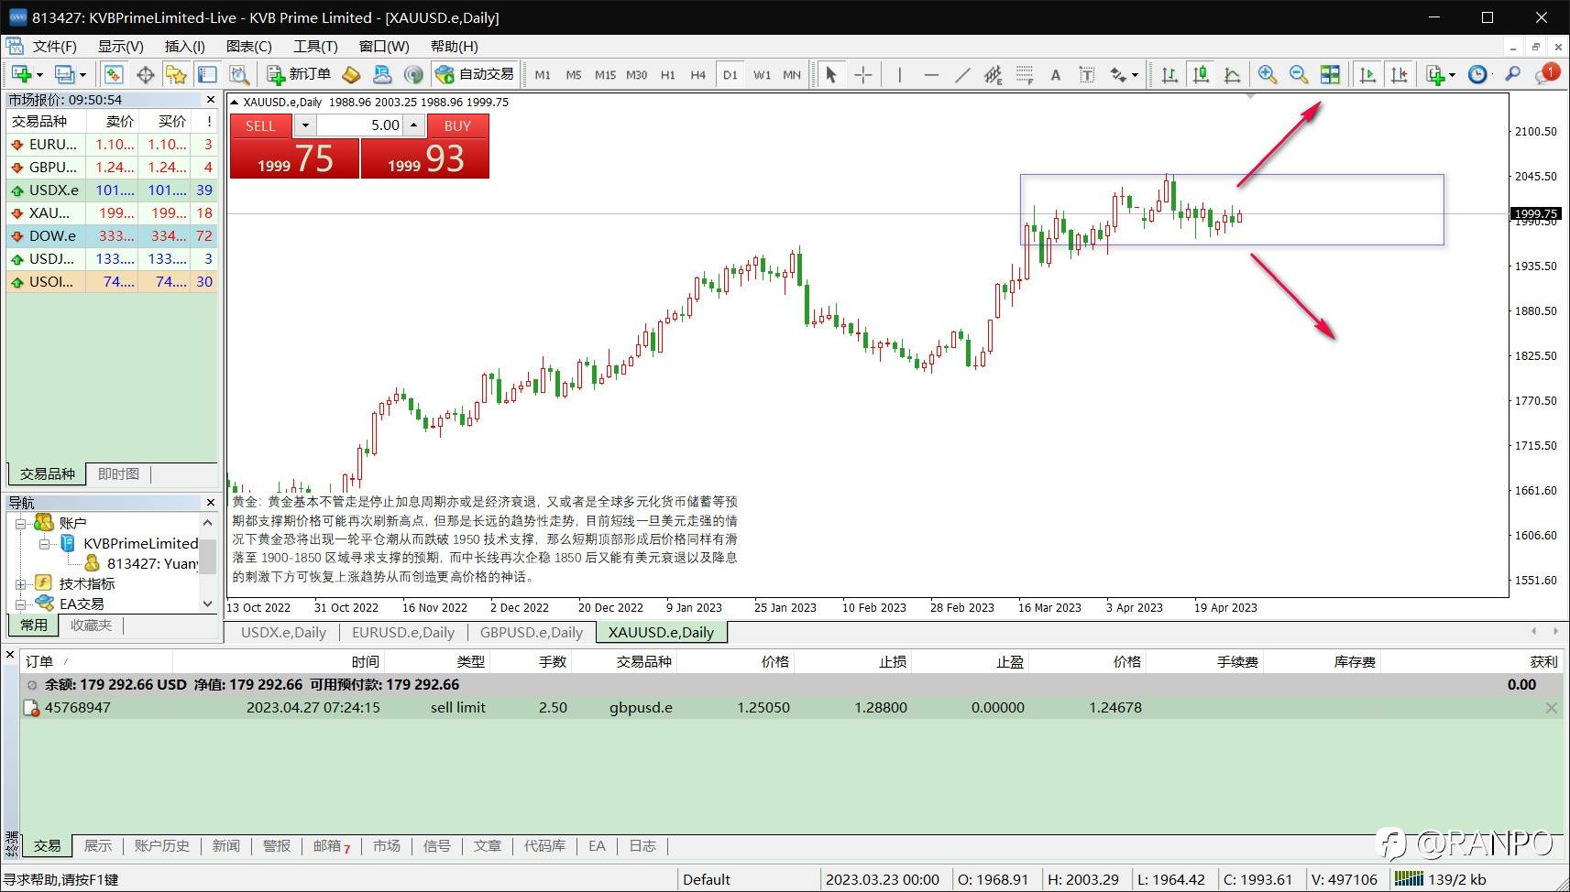1570x892 pixels.
Task: Expand the 技术指标 tree node
Action: click(x=20, y=583)
